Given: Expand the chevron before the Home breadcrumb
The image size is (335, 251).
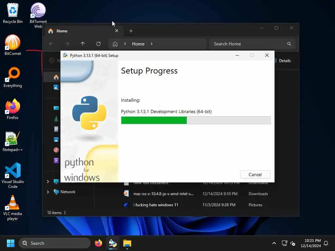Looking at the screenshot, I should (125, 44).
